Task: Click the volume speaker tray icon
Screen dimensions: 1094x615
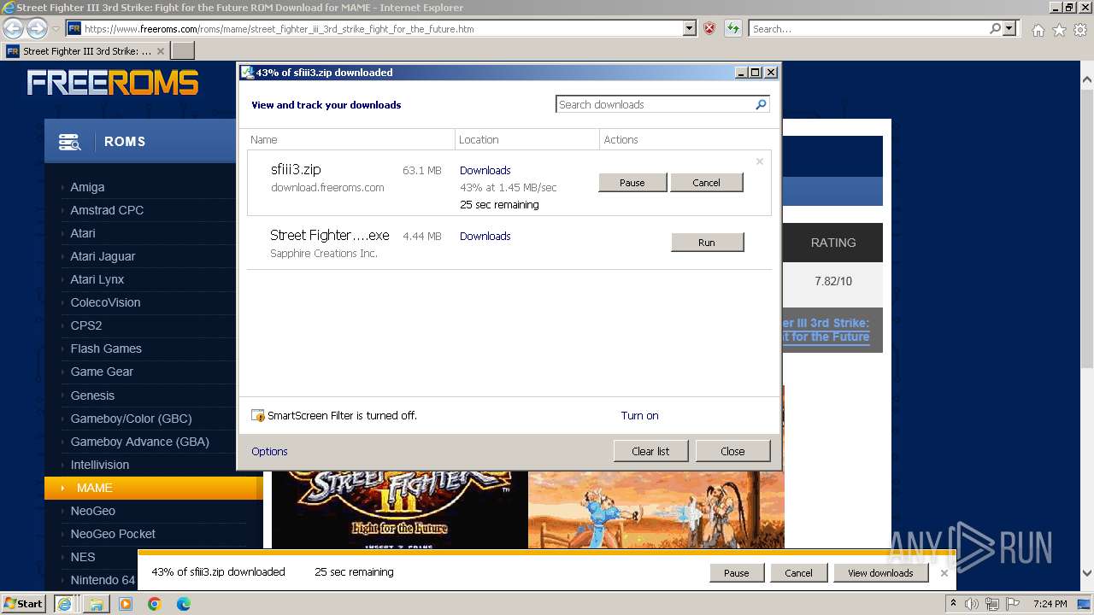Action: click(x=971, y=604)
